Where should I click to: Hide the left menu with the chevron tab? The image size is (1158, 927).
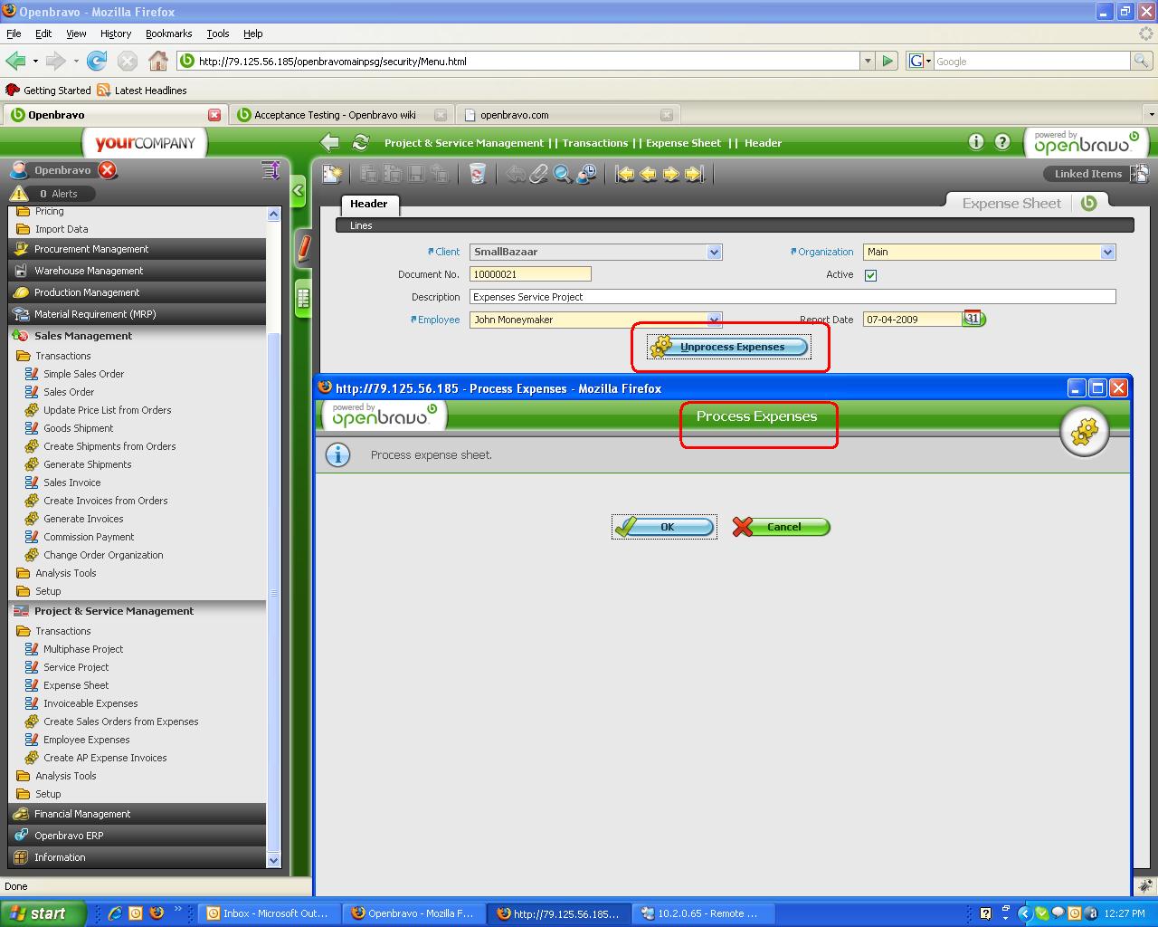click(x=299, y=191)
